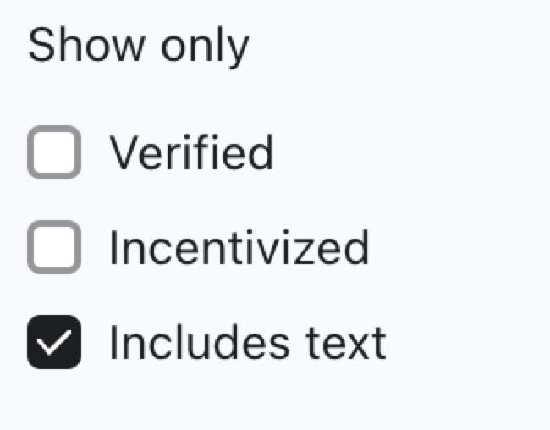Viewport: 550px width, 430px height.
Task: Turn off the Includes text filter
Action: click(x=54, y=342)
